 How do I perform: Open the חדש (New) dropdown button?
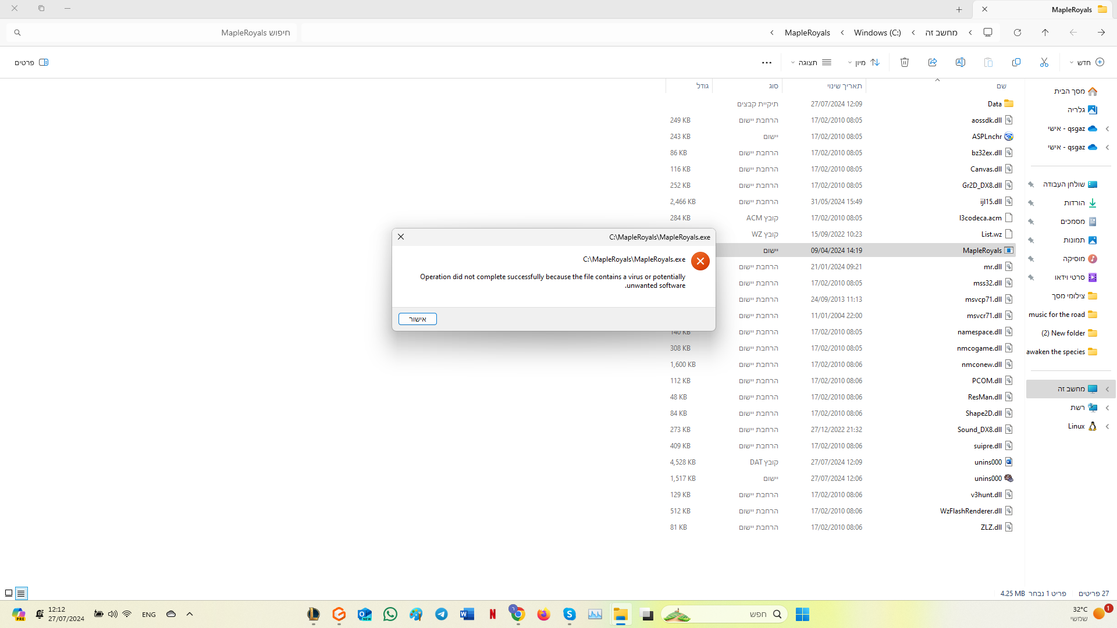pyautogui.click(x=1087, y=62)
